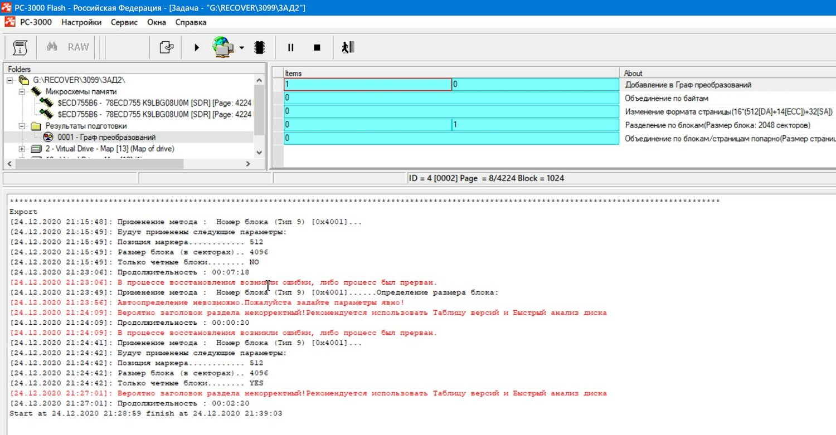Image resolution: width=836 pixels, height=435 pixels.
Task: Open the dropdown arrow beside globe icon
Action: (x=241, y=48)
